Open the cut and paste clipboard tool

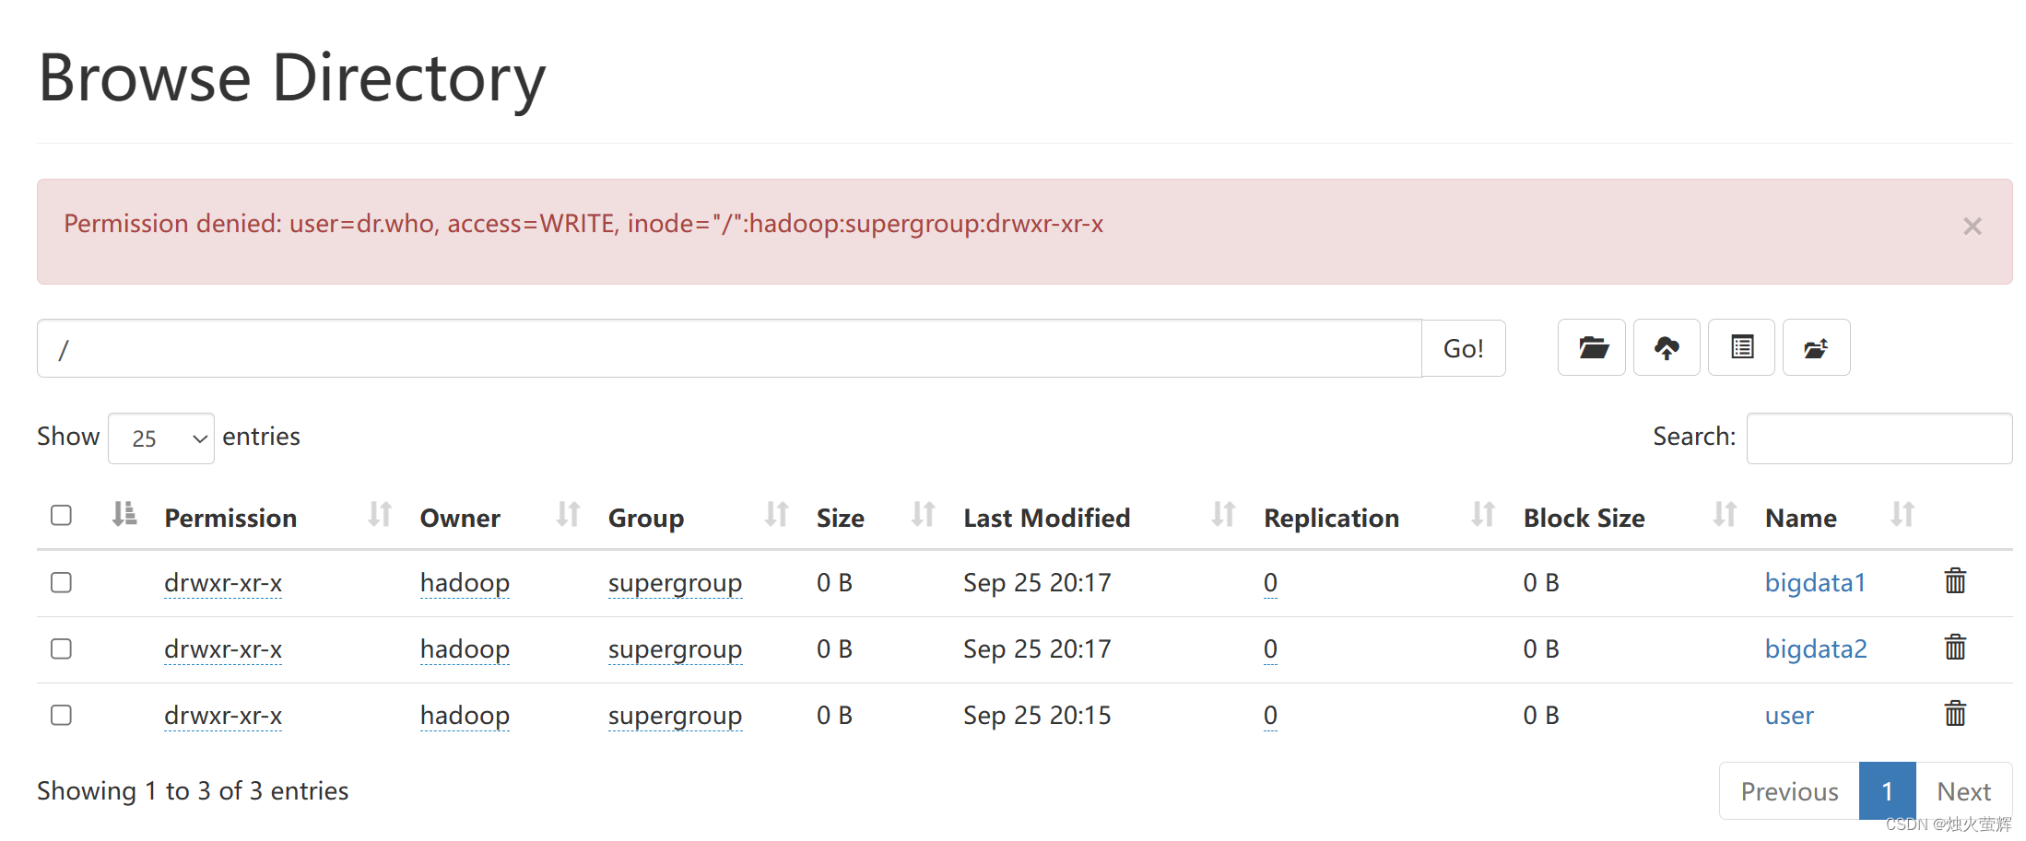[1741, 347]
